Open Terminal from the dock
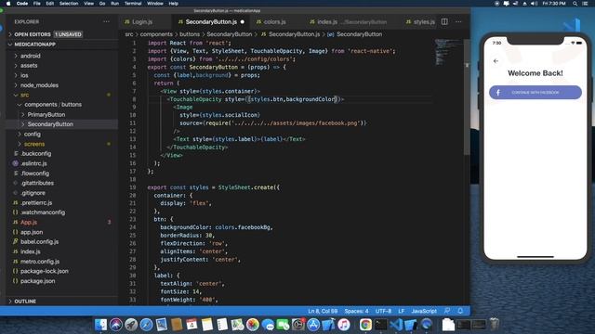This screenshot has width=595, height=334. [380, 325]
